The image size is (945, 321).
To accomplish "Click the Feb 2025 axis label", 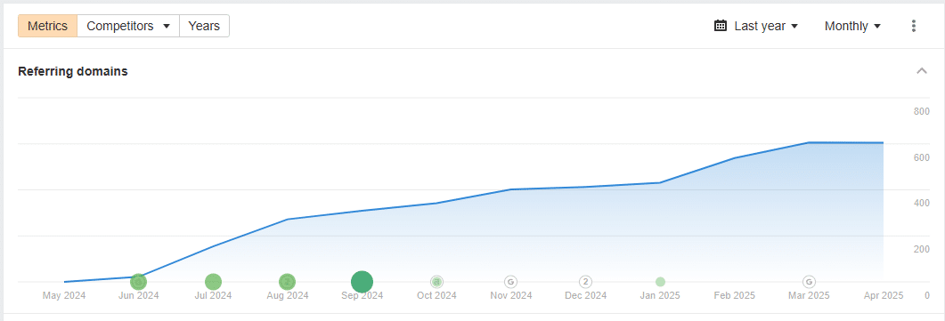I will pos(735,295).
